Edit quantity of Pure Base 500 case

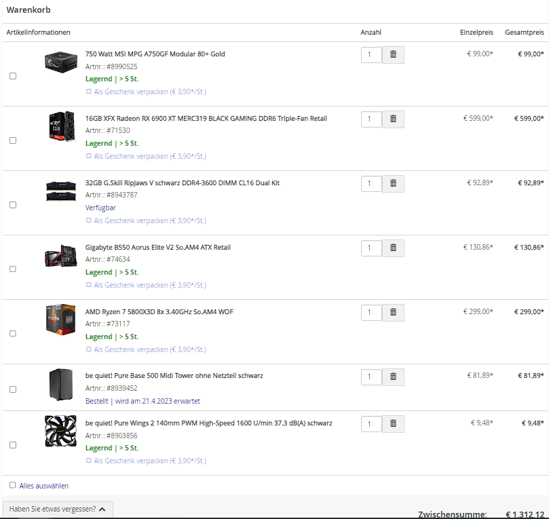pyautogui.click(x=371, y=377)
